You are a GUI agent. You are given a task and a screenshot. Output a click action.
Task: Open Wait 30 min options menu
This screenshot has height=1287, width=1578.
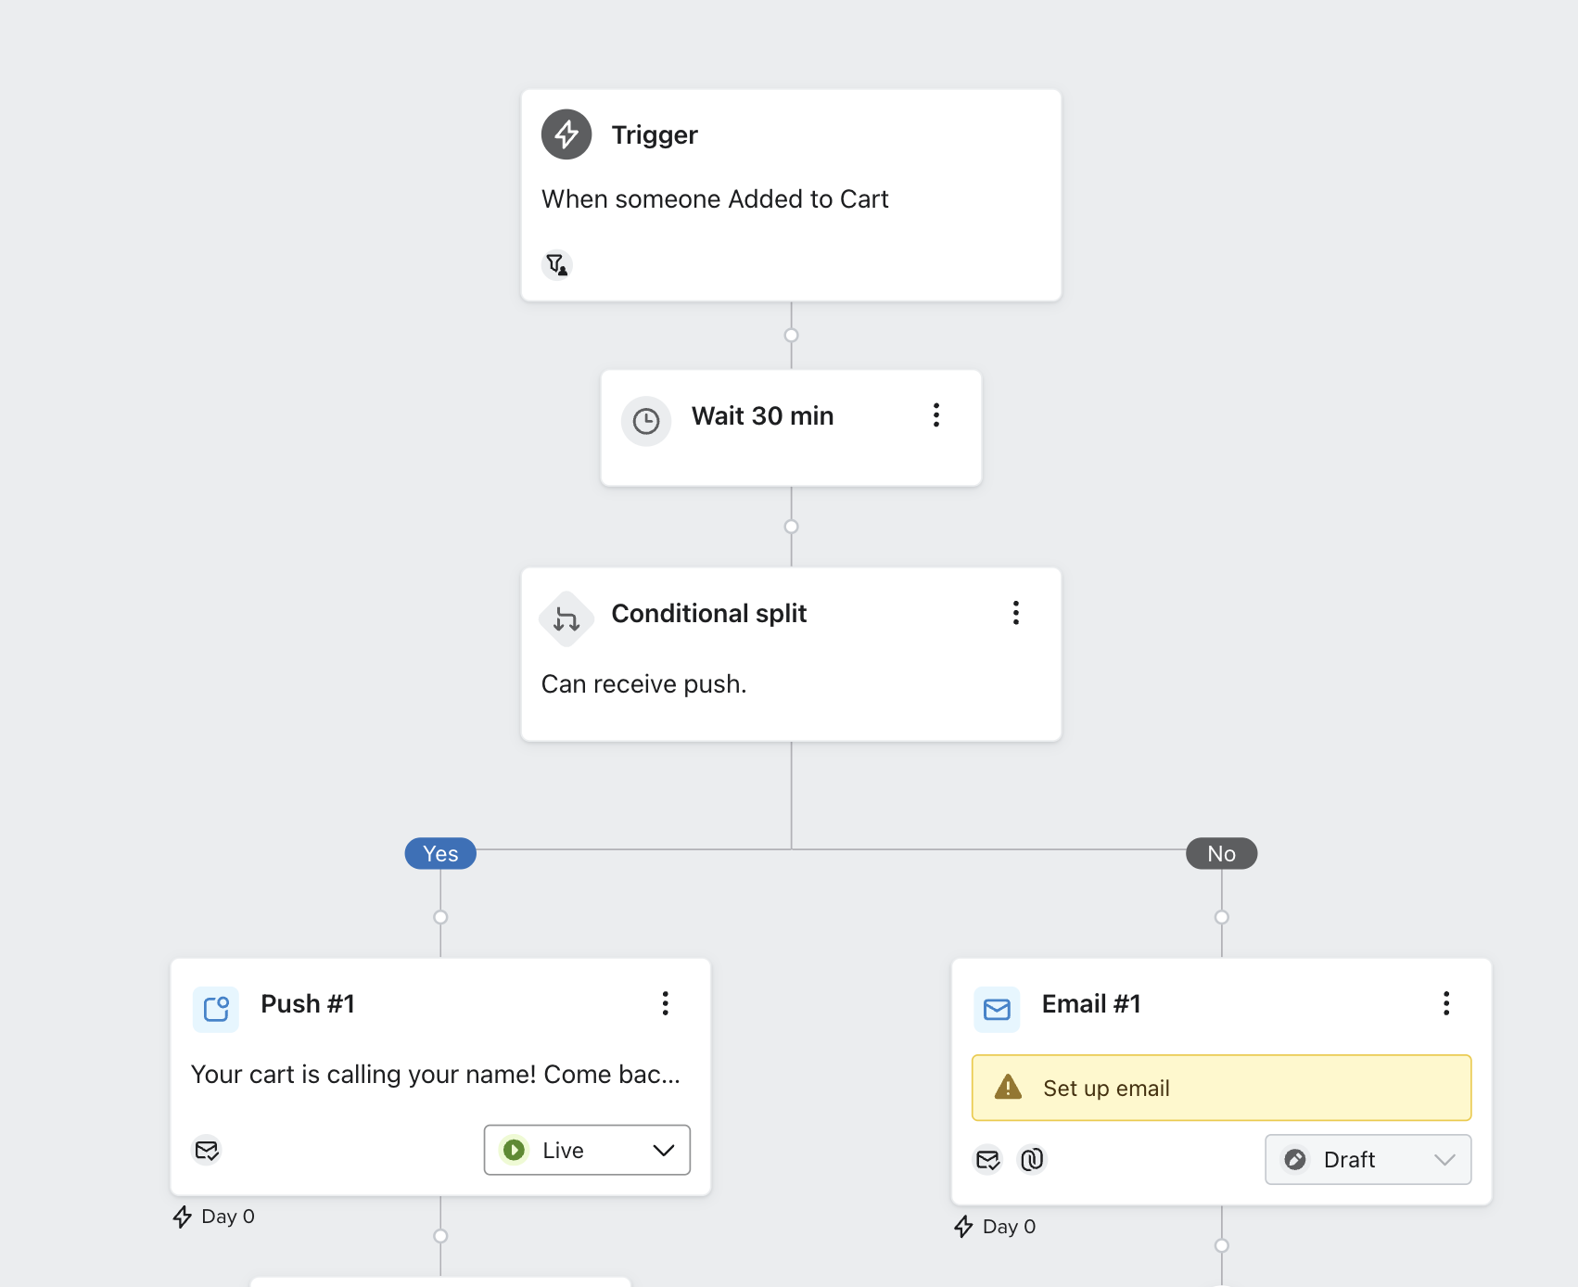point(936,415)
